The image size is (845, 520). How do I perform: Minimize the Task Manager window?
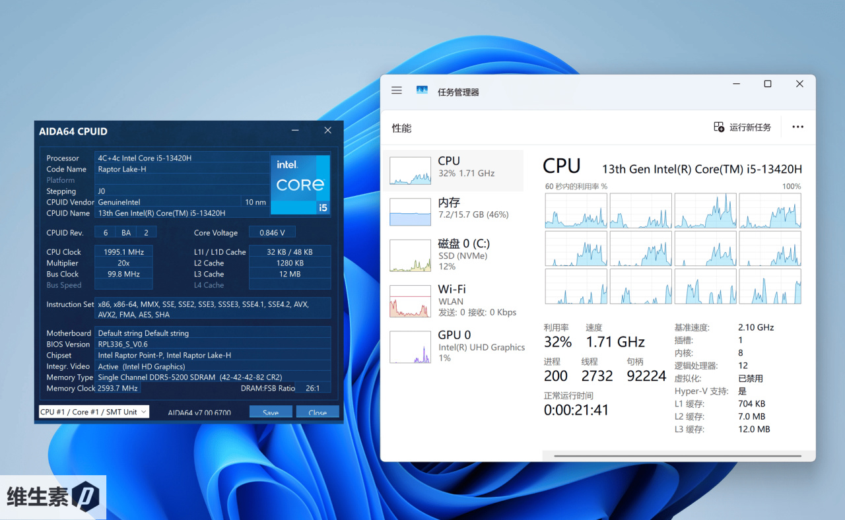(x=736, y=84)
